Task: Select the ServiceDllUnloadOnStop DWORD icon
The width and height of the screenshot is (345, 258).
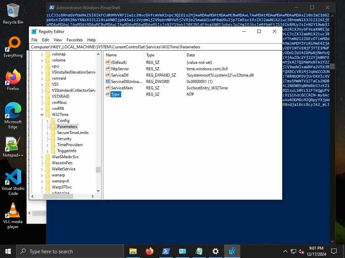Action: point(107,81)
